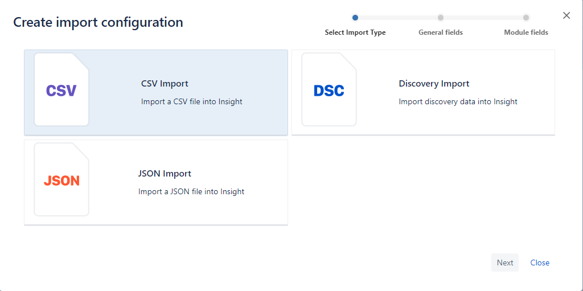Close the dialog with the X icon
The image size is (583, 291).
[x=566, y=15]
